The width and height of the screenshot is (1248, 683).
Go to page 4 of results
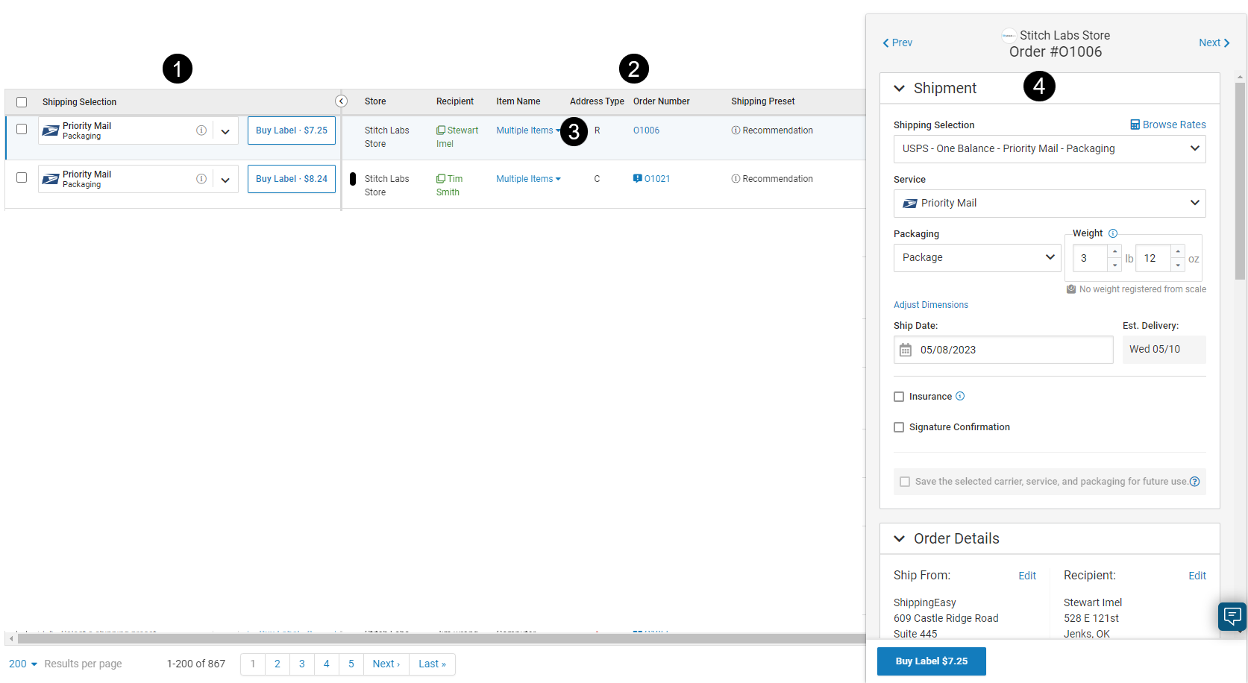pos(327,664)
